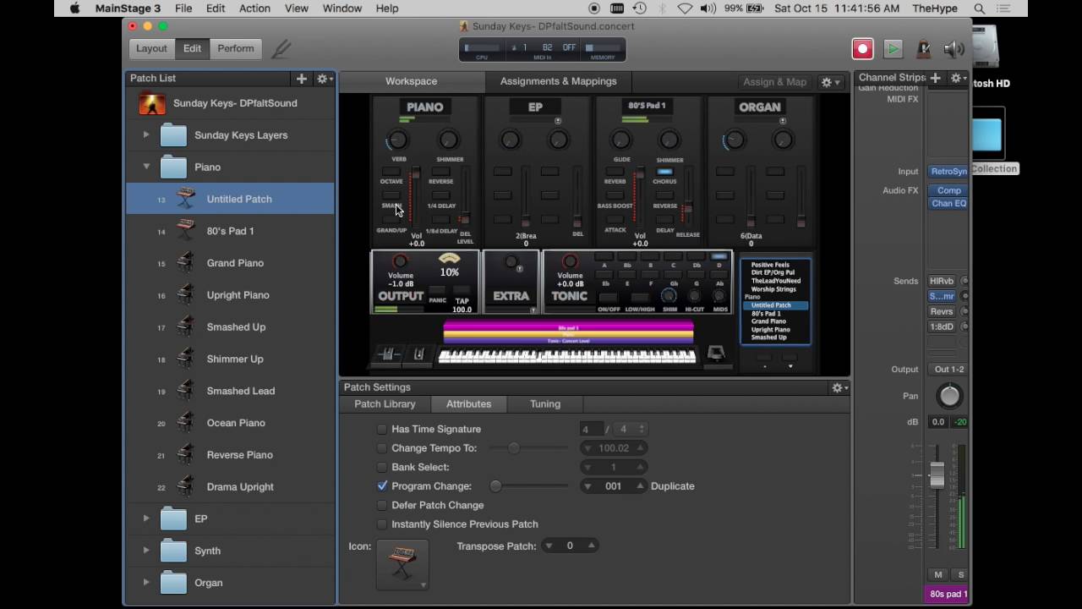The width and height of the screenshot is (1082, 609).
Task: Switch to Assignments & Mappings tab
Action: pyautogui.click(x=558, y=81)
